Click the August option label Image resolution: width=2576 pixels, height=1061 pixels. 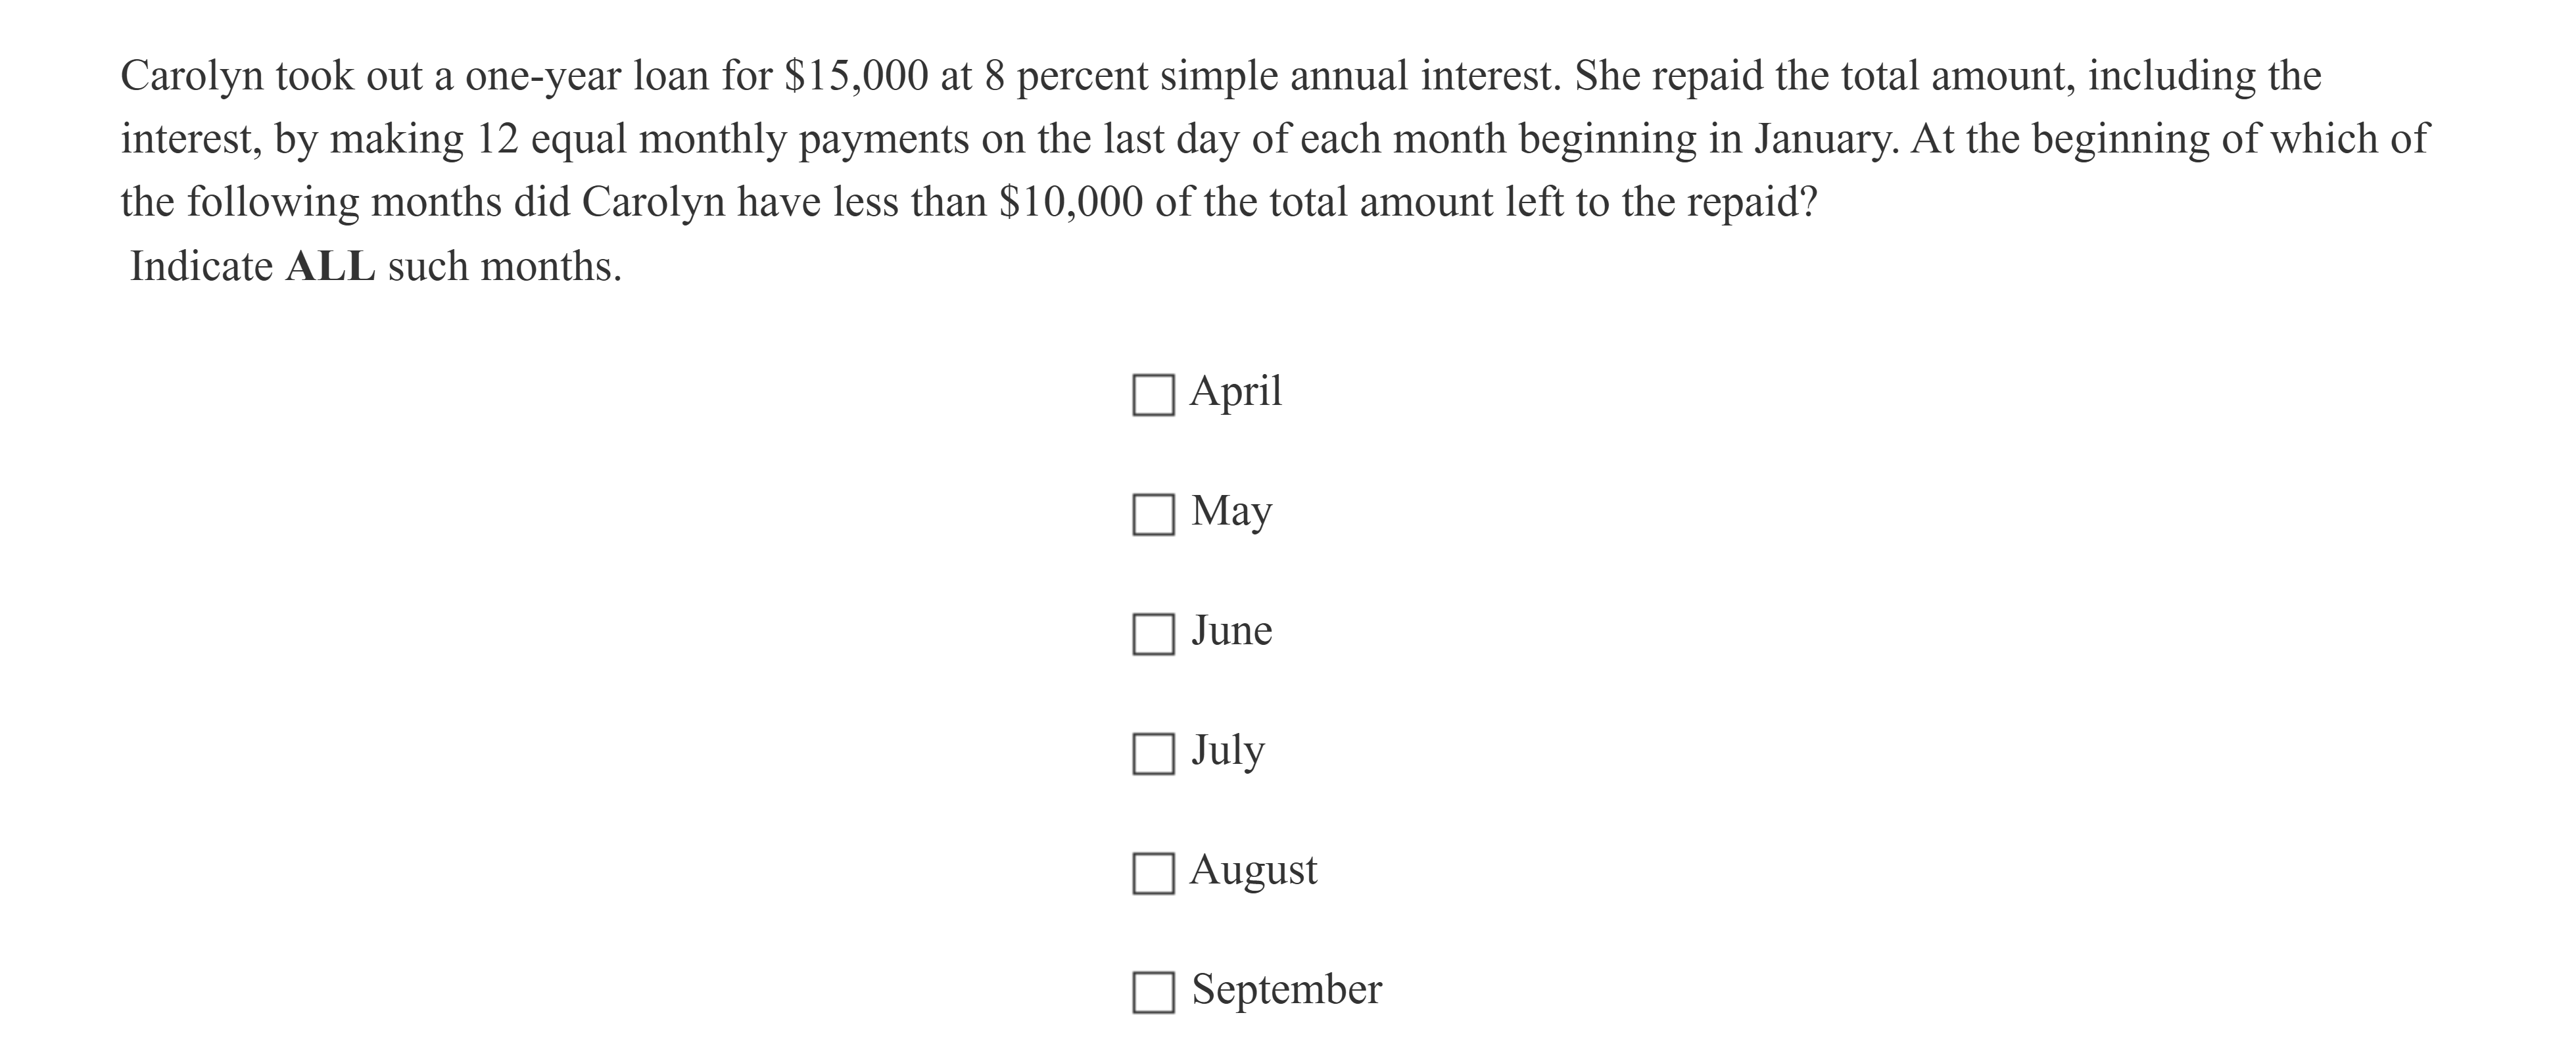(1253, 870)
